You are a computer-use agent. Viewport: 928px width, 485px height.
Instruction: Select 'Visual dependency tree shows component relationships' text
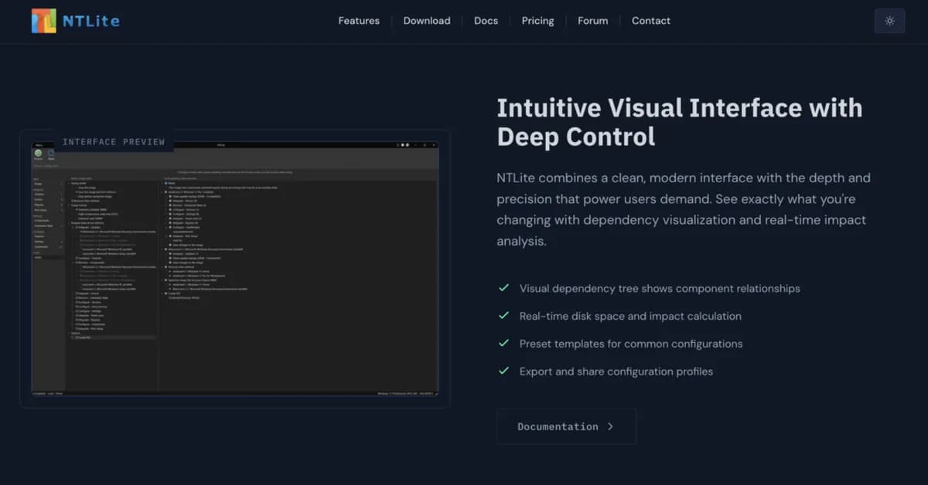click(660, 288)
